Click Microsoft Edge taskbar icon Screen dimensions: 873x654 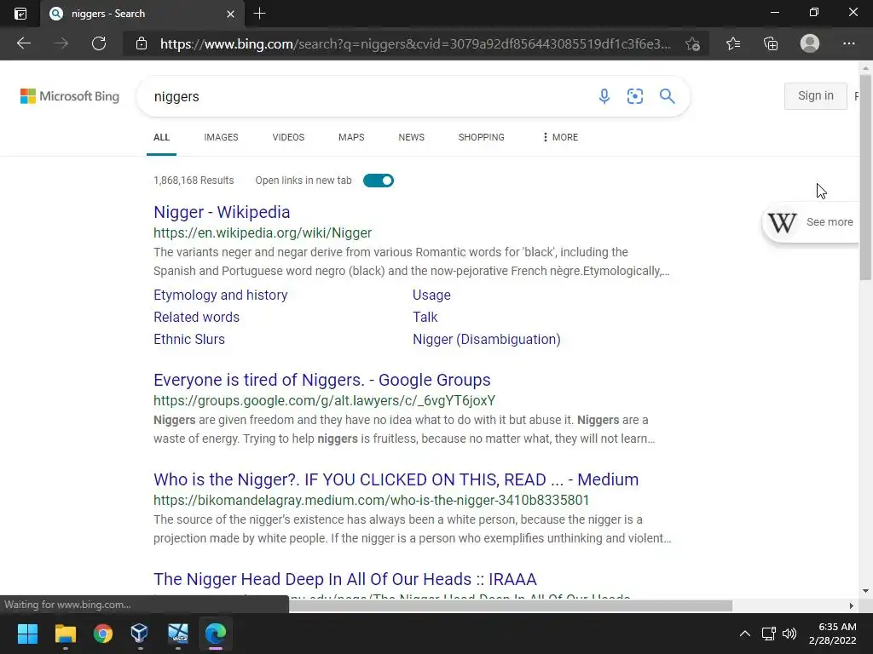(216, 634)
